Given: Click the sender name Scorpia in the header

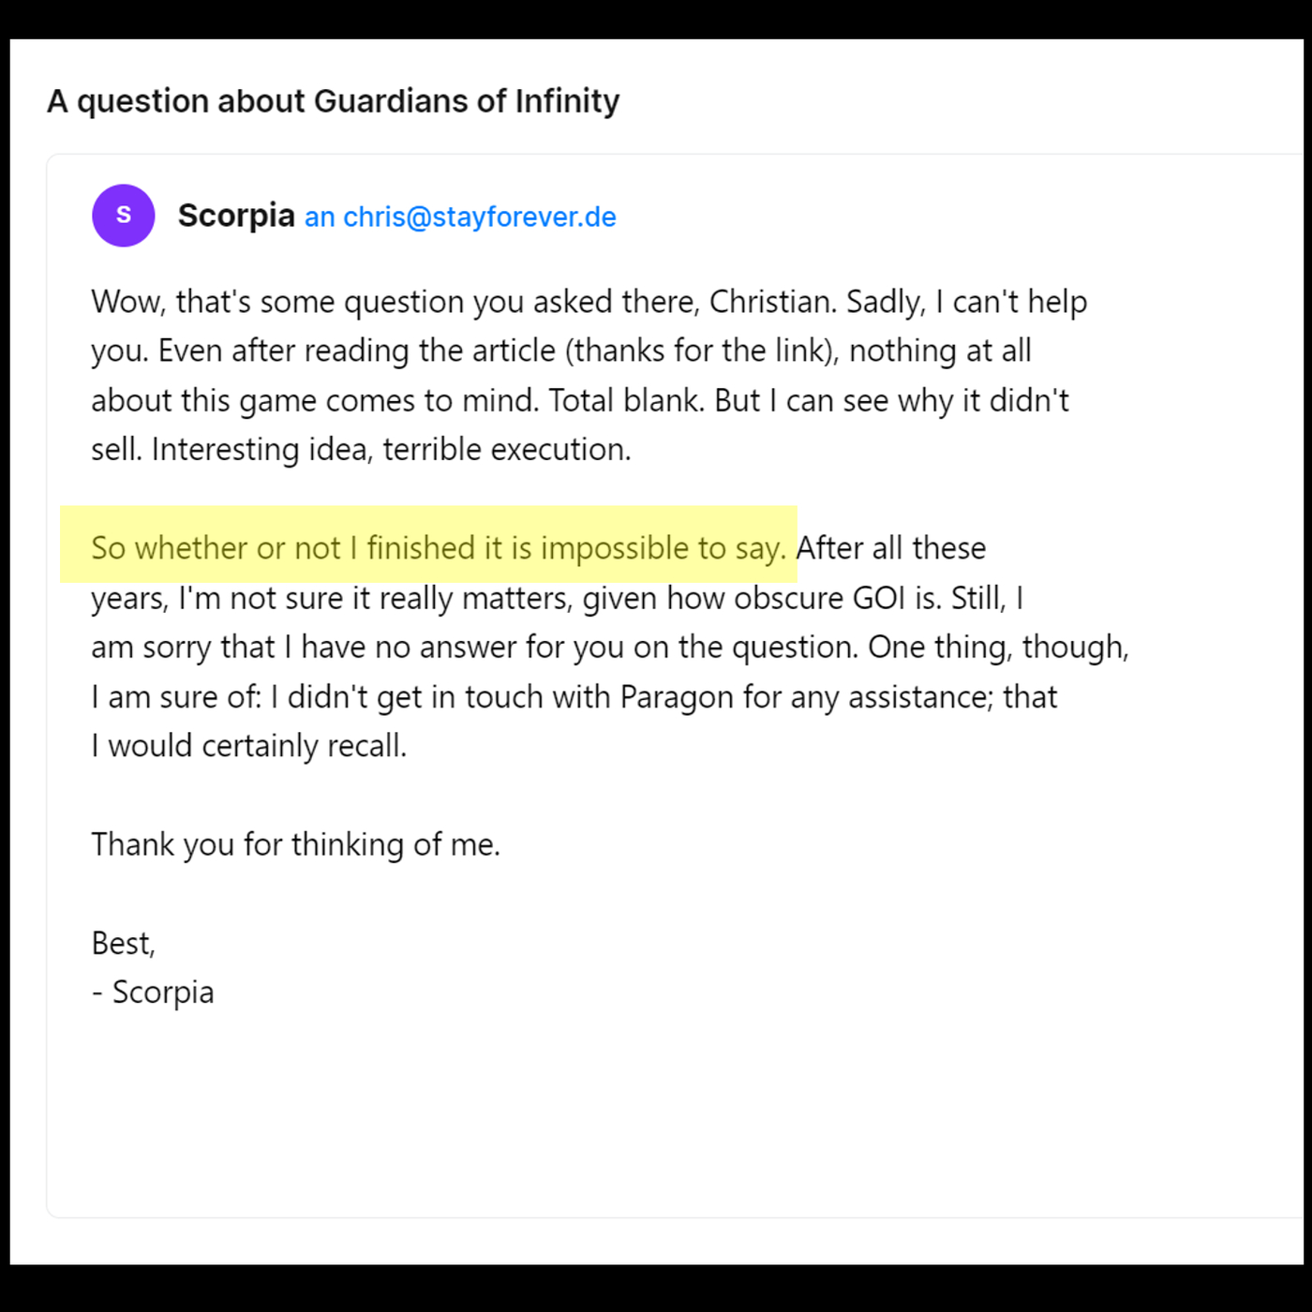Looking at the screenshot, I should tap(236, 216).
